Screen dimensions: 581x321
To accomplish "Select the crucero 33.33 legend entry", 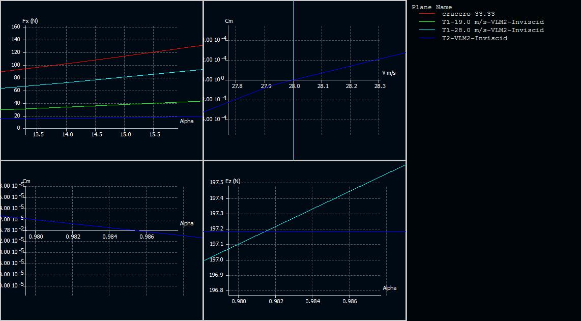I will (x=468, y=14).
